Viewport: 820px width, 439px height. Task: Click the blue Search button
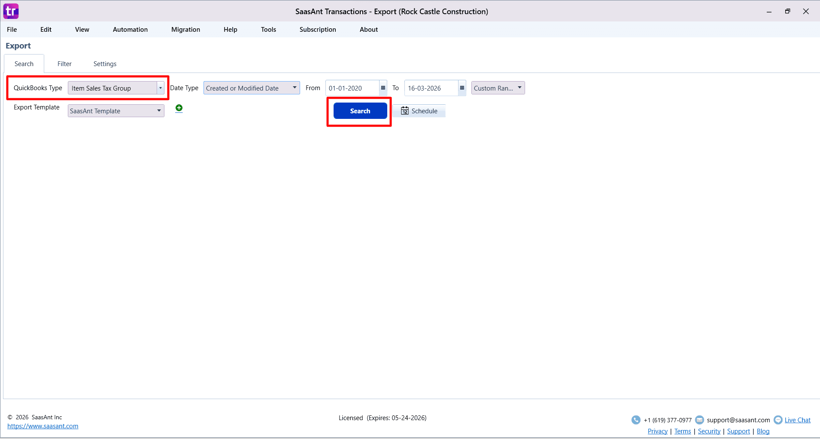tap(360, 111)
